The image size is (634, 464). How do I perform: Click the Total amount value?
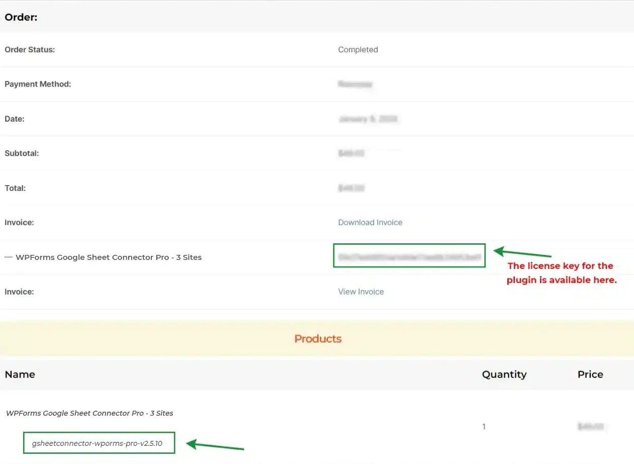coord(351,188)
